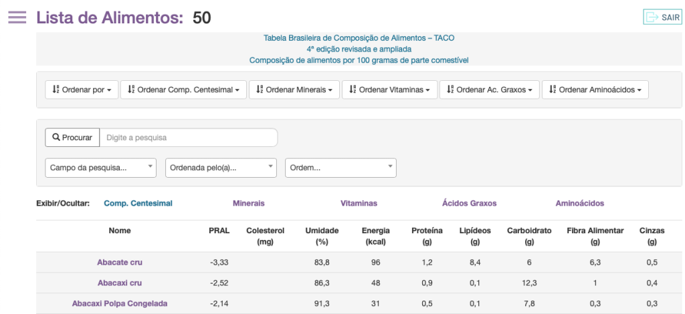This screenshot has width=685, height=314.
Task: Open the Ordem select box
Action: [340, 168]
